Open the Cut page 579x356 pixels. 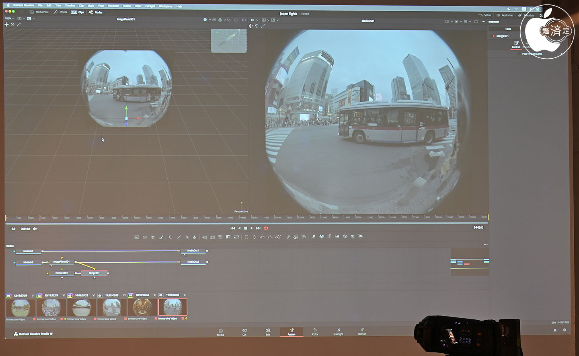pos(244,332)
